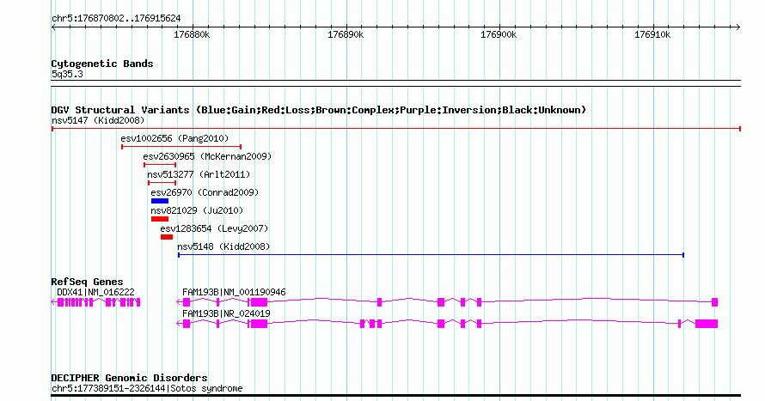765x401 pixels.
Task: Open the Sotos syndrome disorder entry
Action: click(147, 389)
